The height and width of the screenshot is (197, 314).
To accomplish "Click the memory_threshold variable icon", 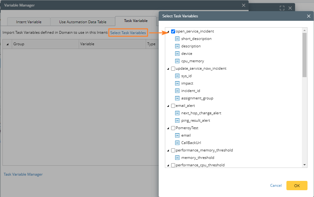I will [x=177, y=158].
